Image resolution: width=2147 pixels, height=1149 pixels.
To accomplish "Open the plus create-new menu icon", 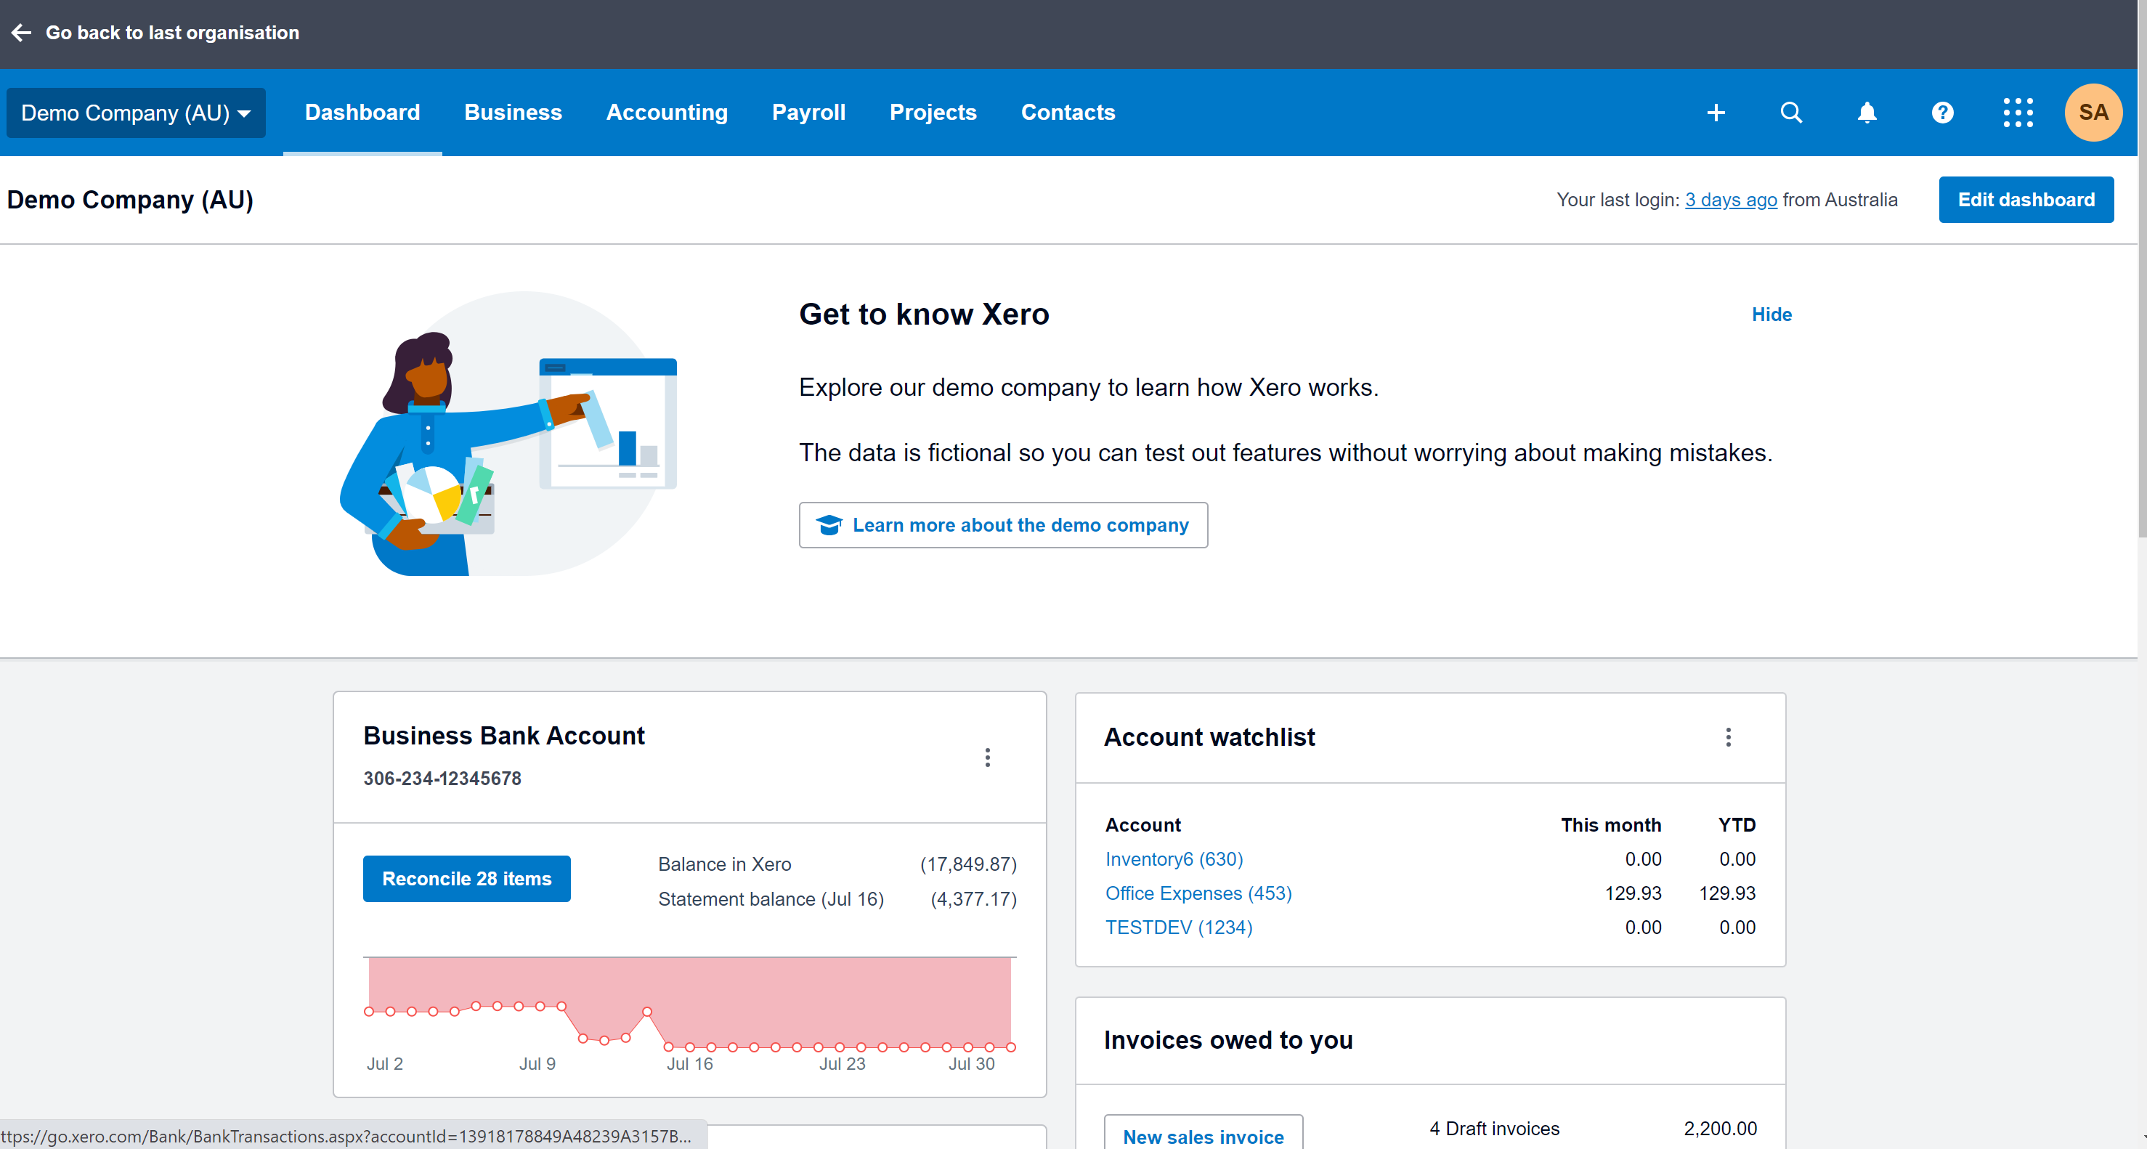I will (1716, 113).
